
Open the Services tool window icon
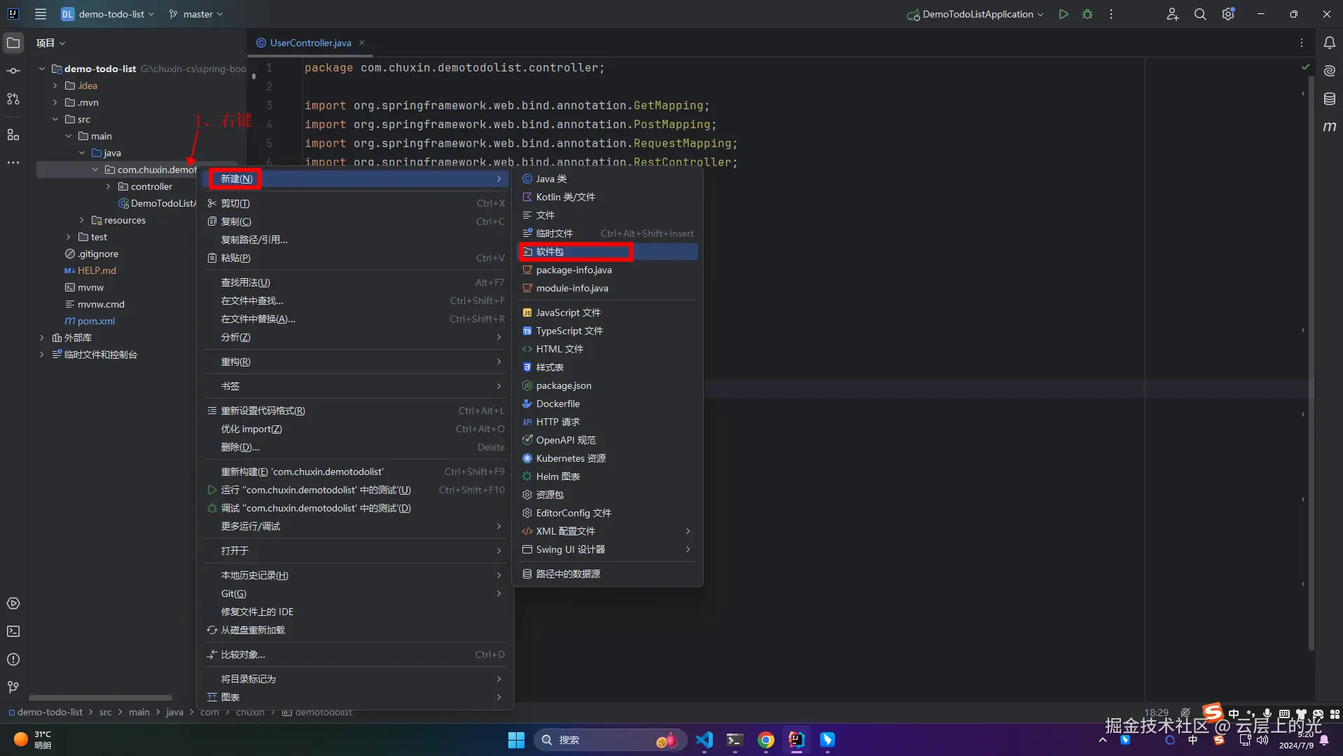tap(13, 603)
